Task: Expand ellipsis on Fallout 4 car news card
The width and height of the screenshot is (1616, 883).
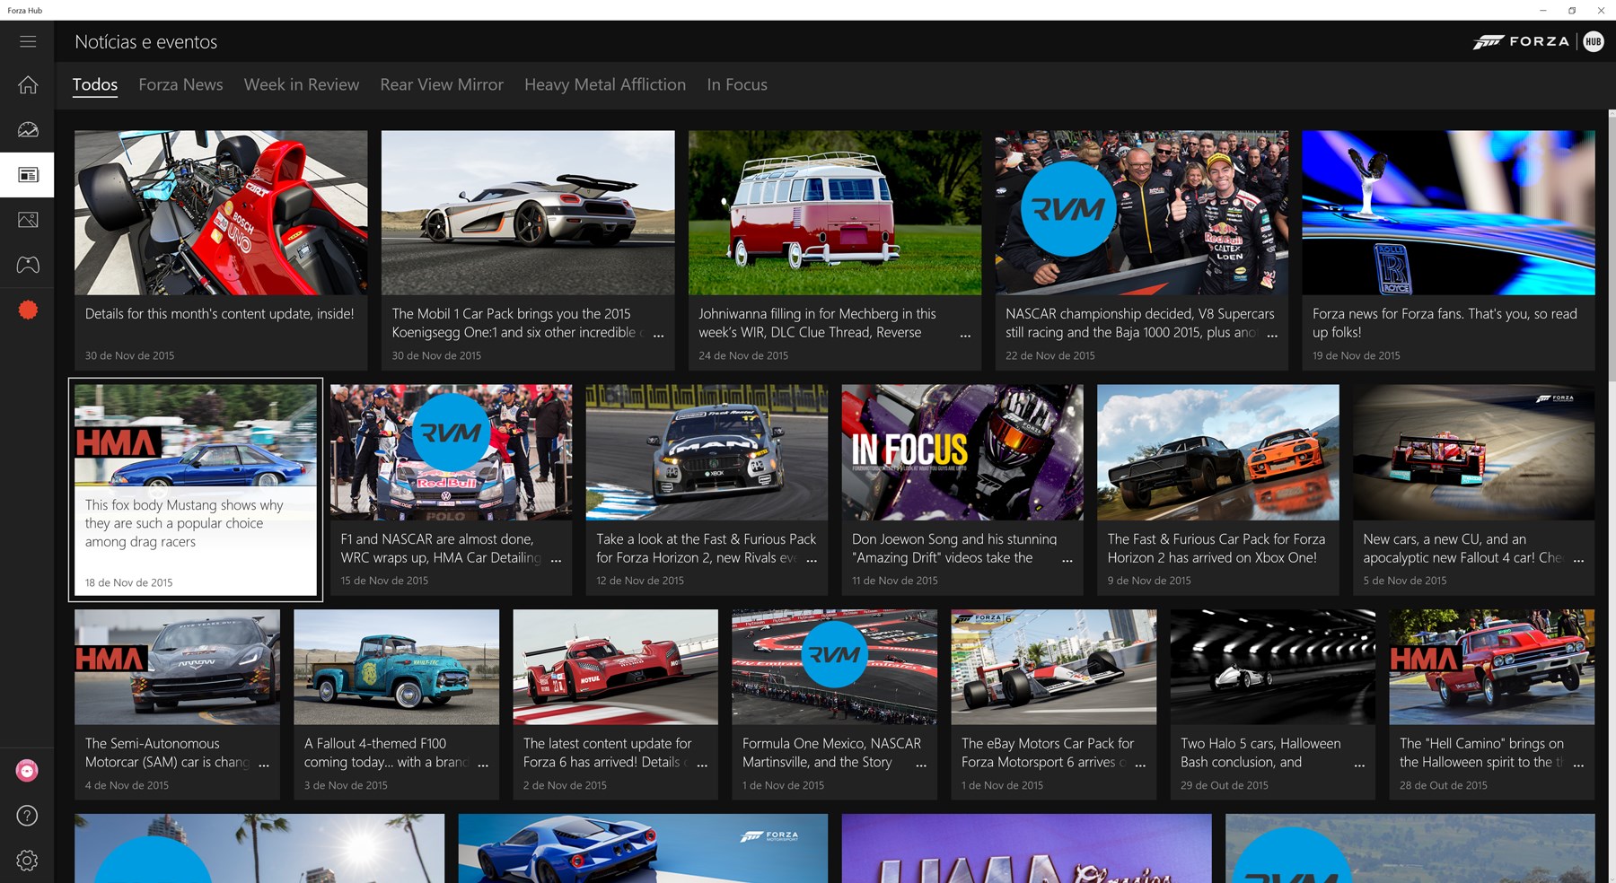Action: pos(1578,560)
